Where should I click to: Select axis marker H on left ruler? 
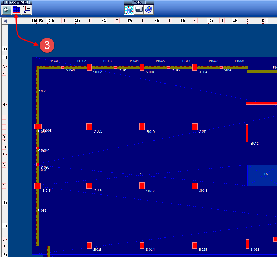4,105
